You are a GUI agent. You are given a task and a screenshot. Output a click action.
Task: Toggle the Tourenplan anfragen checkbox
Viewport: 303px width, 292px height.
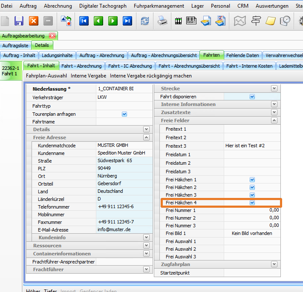click(x=124, y=114)
